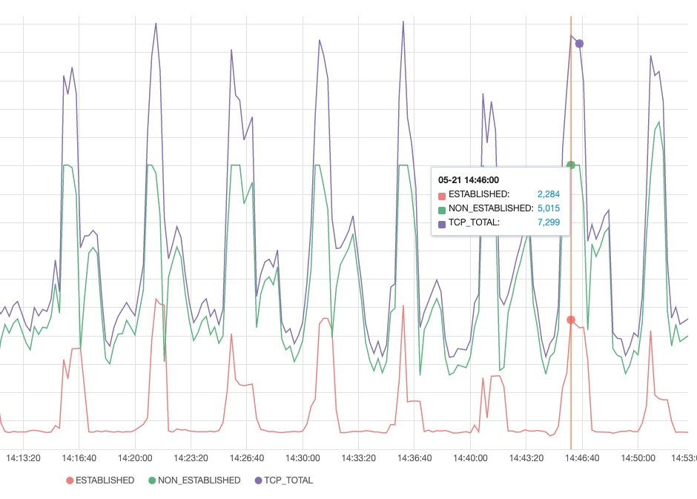Toggle the TCP_TOTAL series legend label

pyautogui.click(x=289, y=480)
